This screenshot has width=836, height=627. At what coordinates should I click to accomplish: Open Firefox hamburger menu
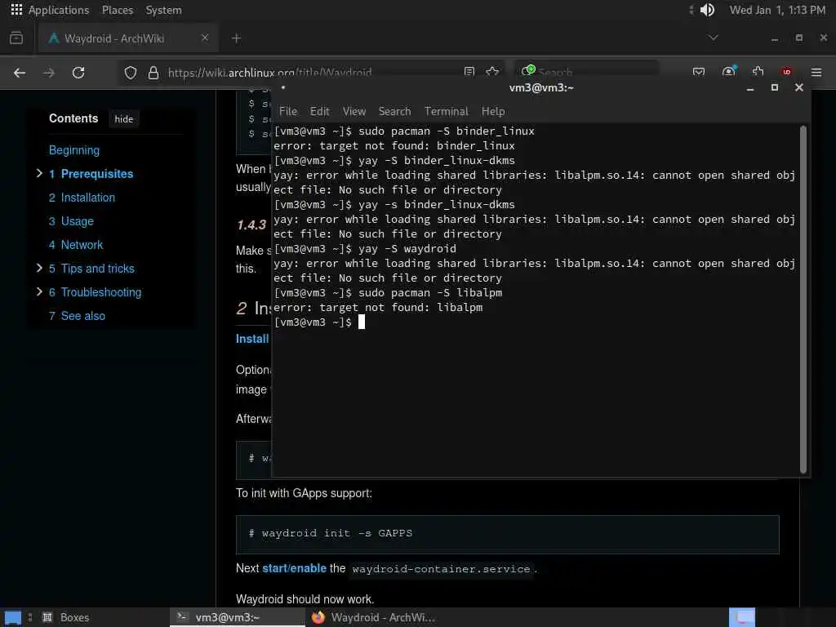[816, 73]
